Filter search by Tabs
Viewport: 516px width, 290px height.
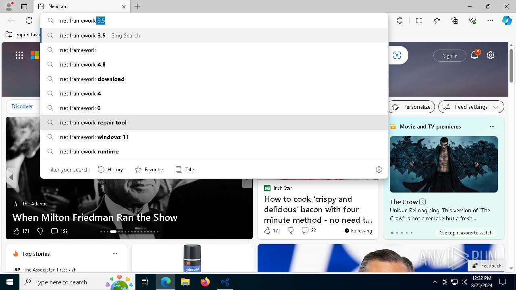[x=185, y=170]
